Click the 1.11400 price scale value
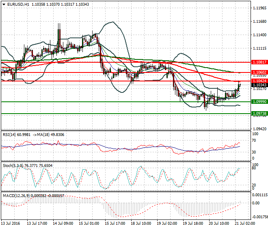 tap(259, 35)
